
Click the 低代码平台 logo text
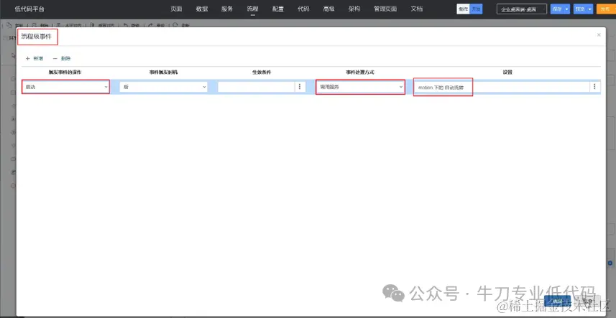29,9
